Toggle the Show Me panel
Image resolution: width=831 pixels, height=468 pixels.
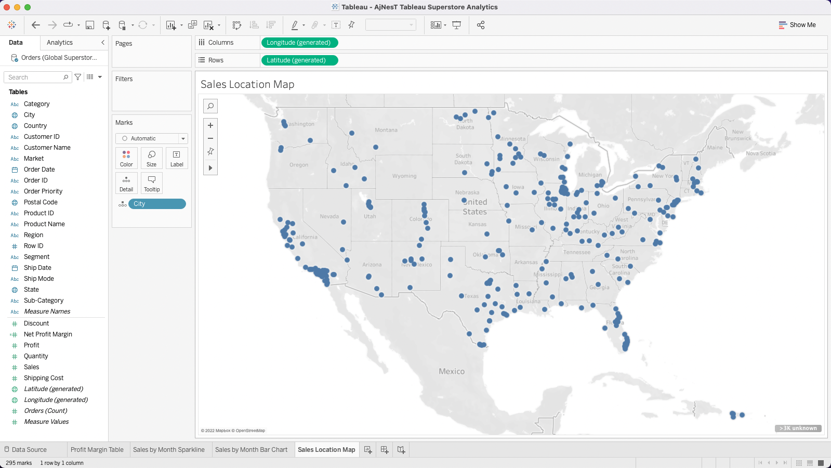point(797,25)
